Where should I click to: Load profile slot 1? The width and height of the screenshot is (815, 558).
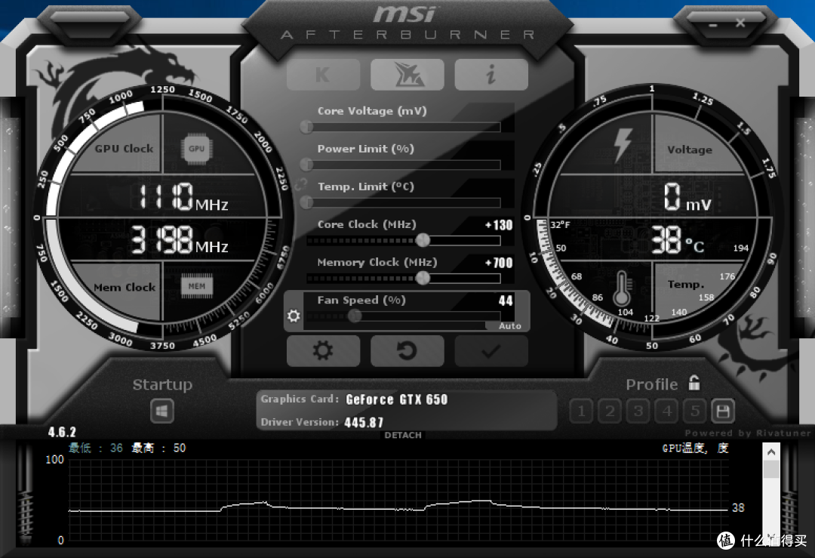581,412
